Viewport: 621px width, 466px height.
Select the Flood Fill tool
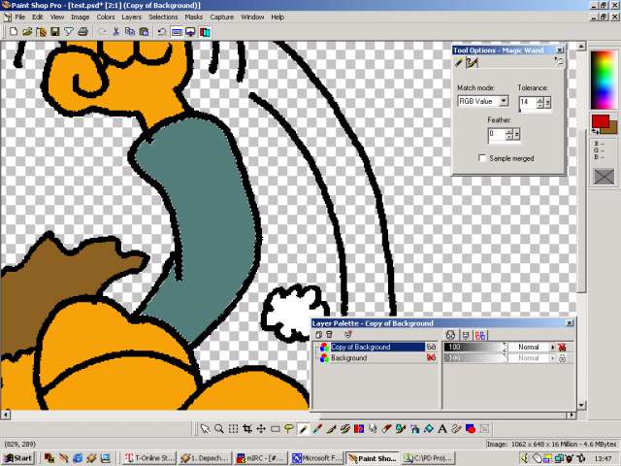[x=429, y=429]
